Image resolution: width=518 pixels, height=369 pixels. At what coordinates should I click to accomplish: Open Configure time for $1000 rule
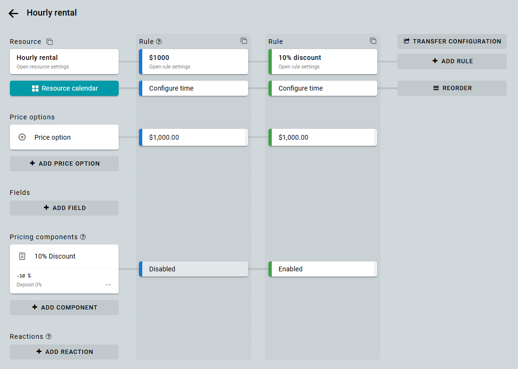[194, 88]
